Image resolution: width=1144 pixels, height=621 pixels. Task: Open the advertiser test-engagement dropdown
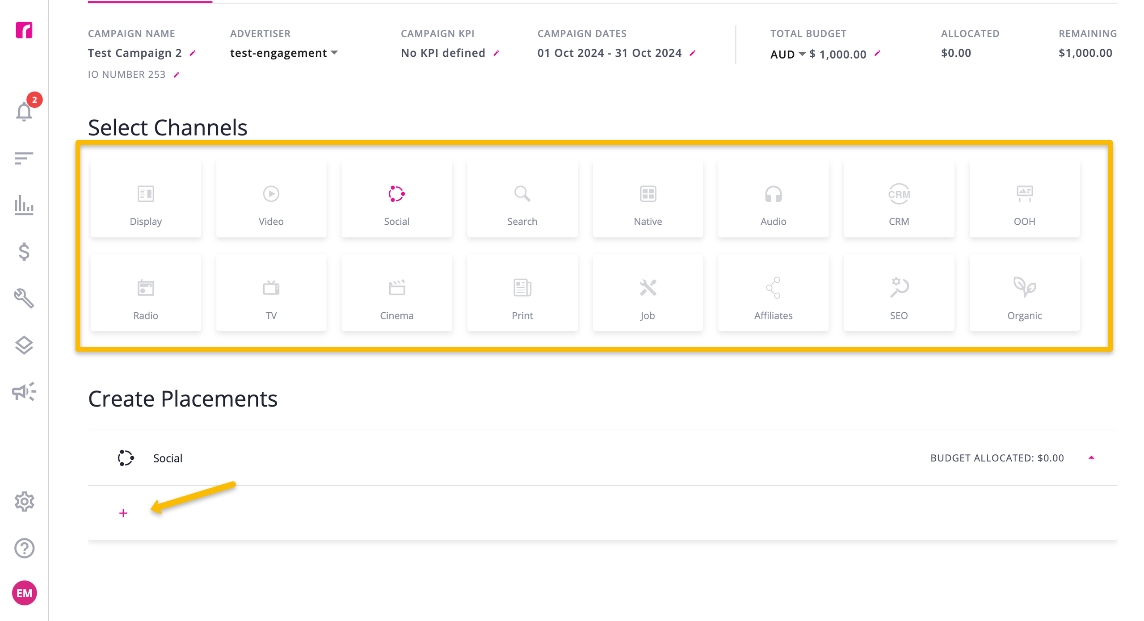pos(284,53)
